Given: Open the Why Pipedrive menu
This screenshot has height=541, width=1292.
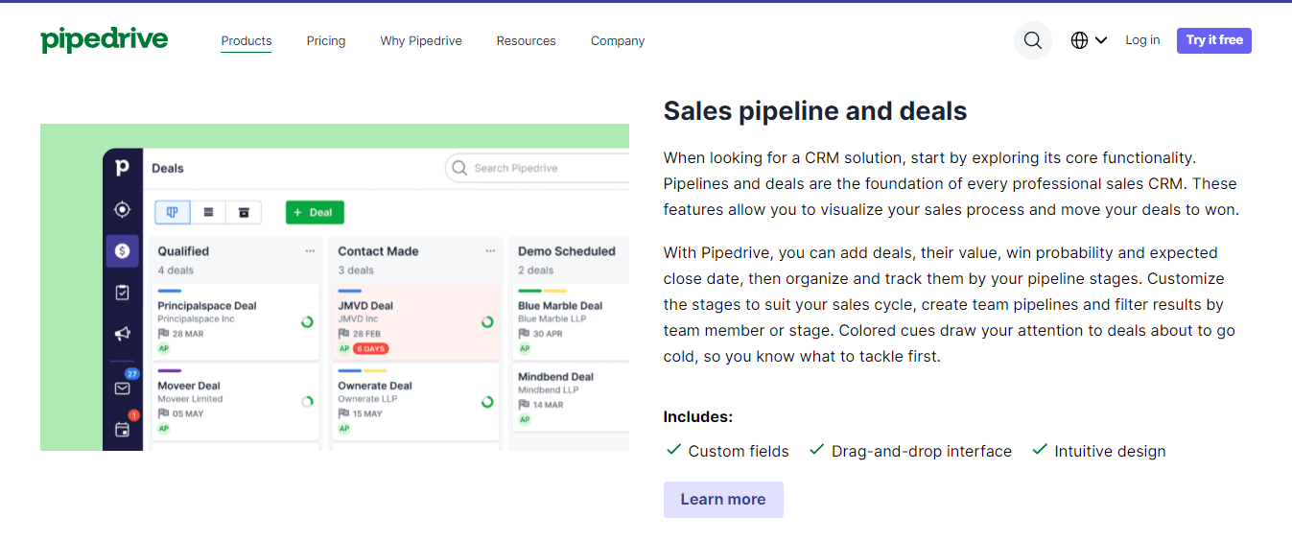Looking at the screenshot, I should pyautogui.click(x=421, y=40).
